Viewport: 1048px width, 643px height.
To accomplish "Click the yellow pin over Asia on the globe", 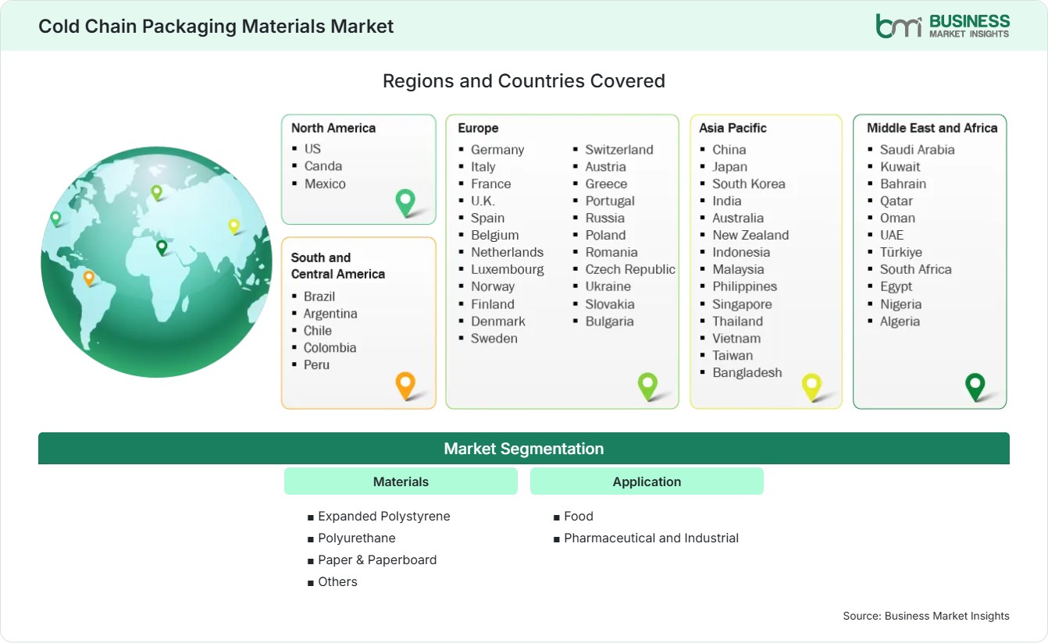I will tap(233, 226).
